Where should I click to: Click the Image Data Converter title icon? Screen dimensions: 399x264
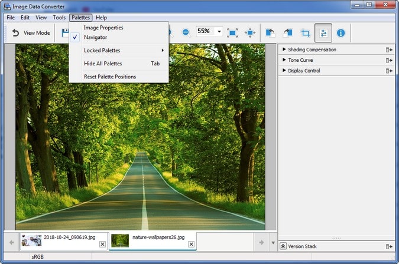pos(7,6)
